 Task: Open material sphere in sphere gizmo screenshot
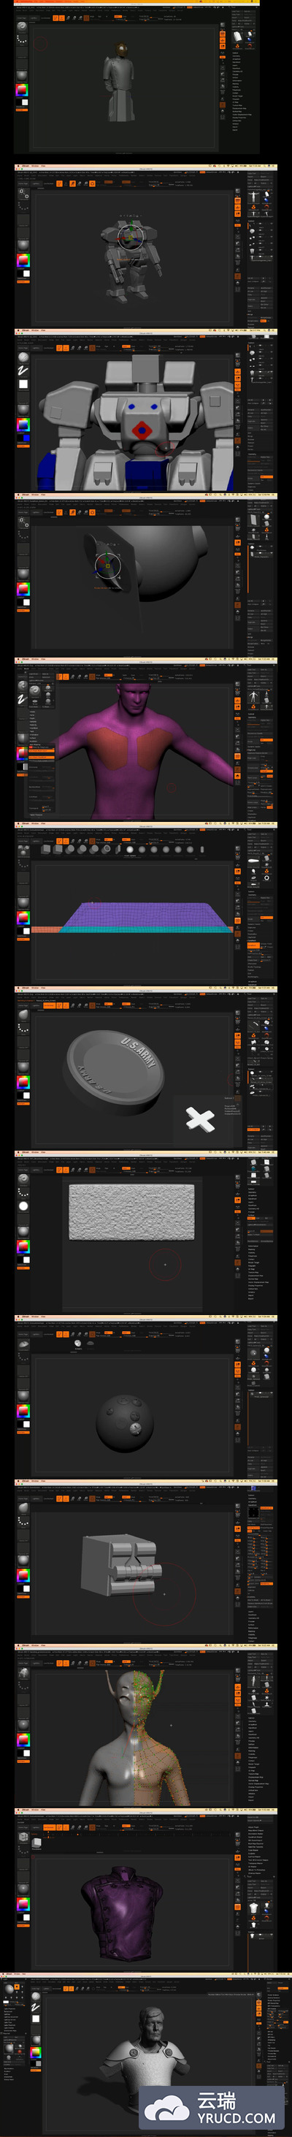coord(23,574)
